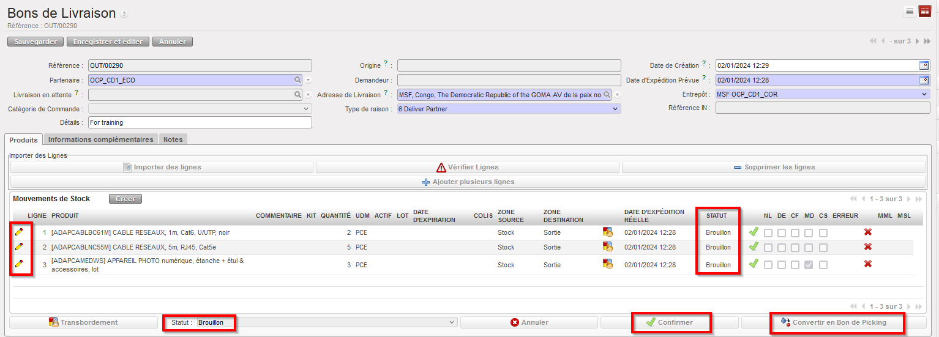Click the transfer icon on line 2 row
The height and width of the screenshot is (337, 939).
[607, 247]
